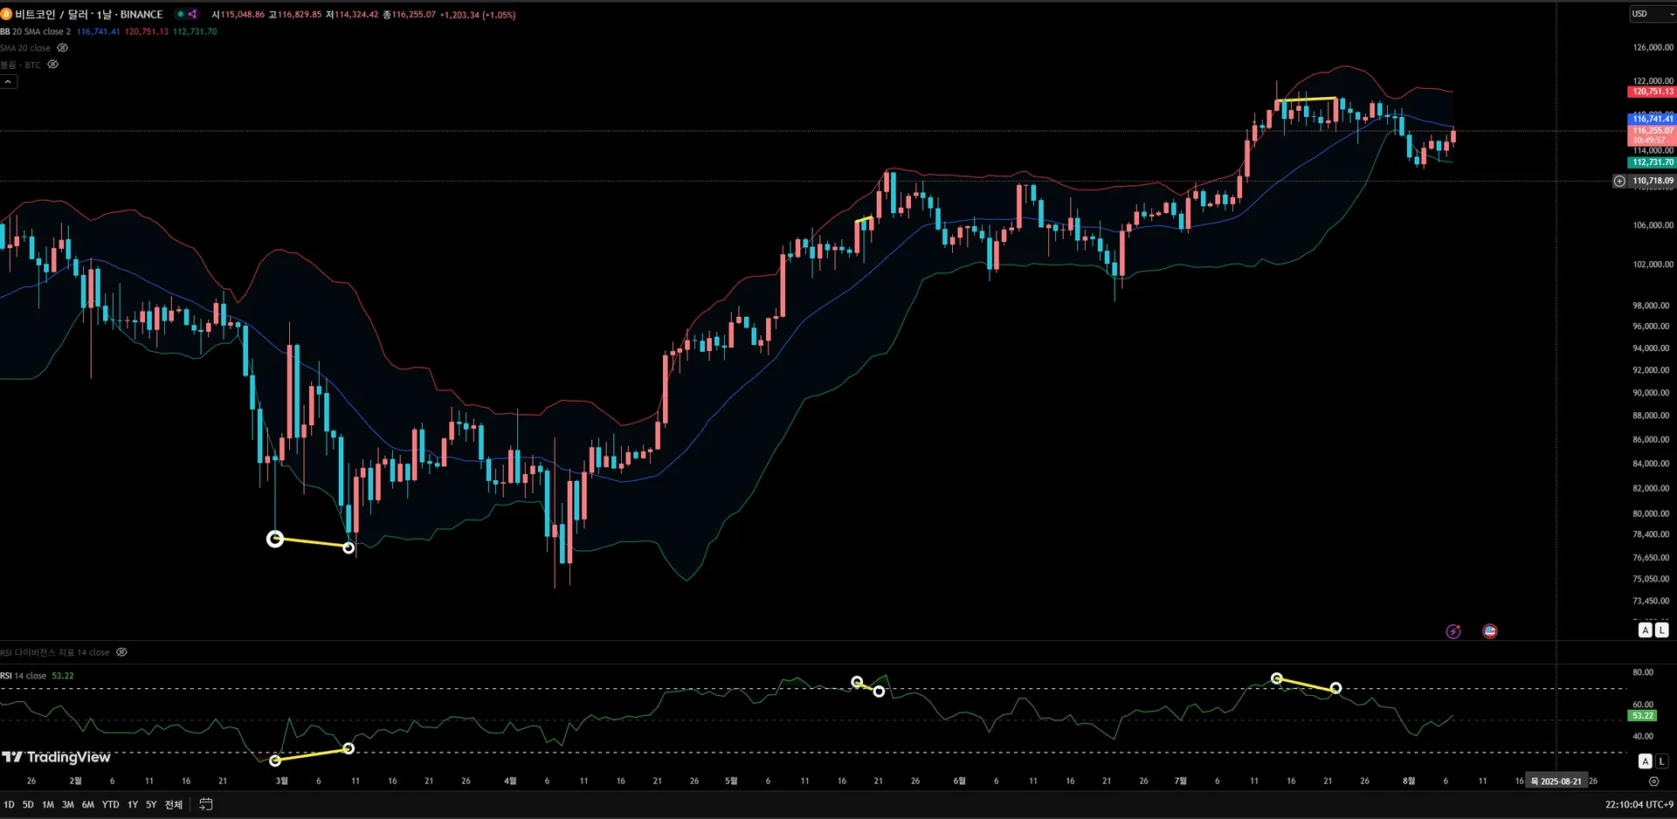Viewport: 1677px width, 819px height.
Task: Select the 1M time range
Action: click(48, 804)
